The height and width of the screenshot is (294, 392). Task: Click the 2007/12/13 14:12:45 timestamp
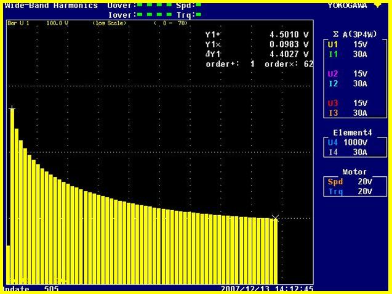267,288
